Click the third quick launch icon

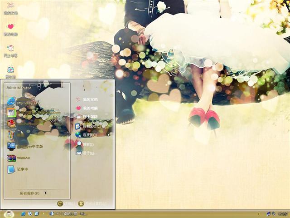pyautogui.click(x=37, y=214)
